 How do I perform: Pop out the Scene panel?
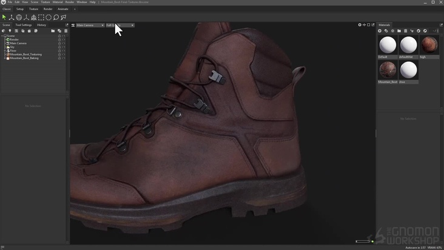click(67, 25)
